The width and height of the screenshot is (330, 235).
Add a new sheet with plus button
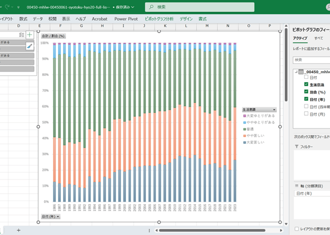click(x=19, y=230)
